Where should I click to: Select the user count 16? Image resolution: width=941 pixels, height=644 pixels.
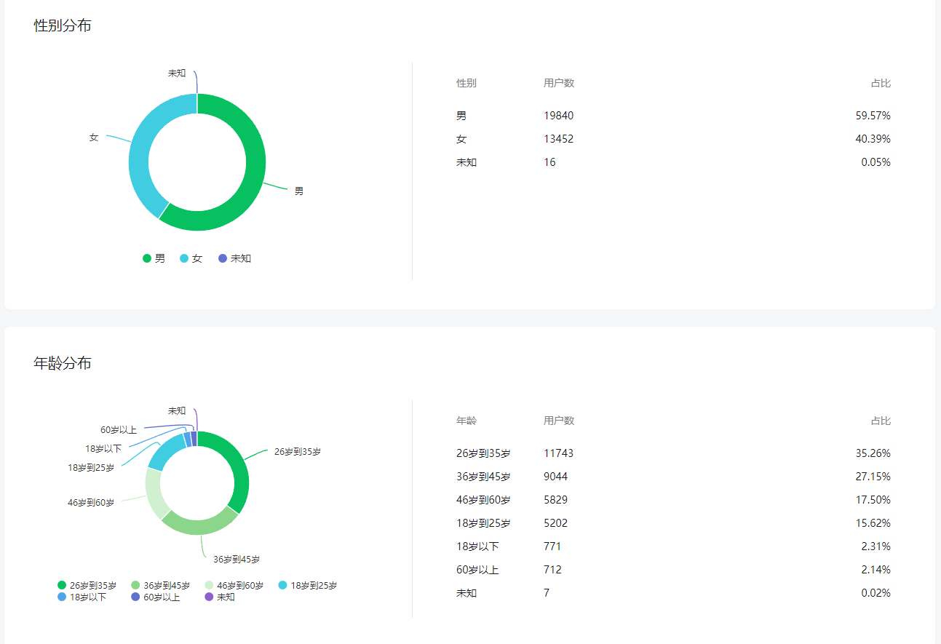(549, 162)
